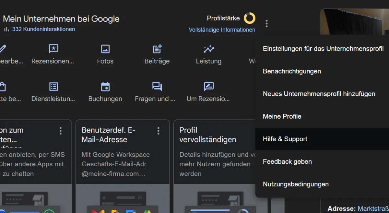Open the Buchungen calendar icon
This screenshot has height=213, width=389.
[x=105, y=87]
